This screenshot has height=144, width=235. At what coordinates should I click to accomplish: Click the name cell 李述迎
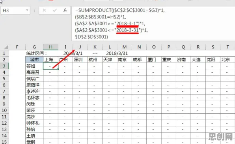[34, 91]
